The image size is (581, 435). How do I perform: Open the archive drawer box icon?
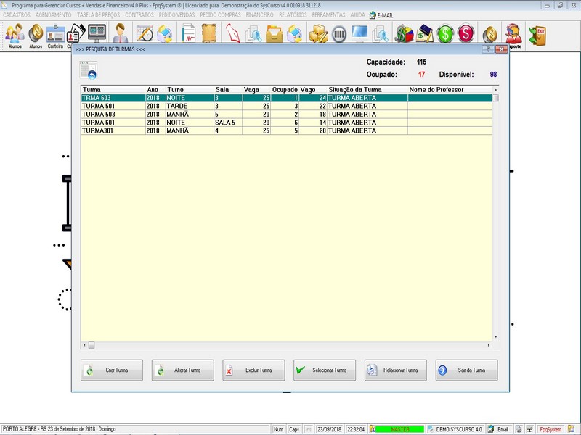click(275, 33)
